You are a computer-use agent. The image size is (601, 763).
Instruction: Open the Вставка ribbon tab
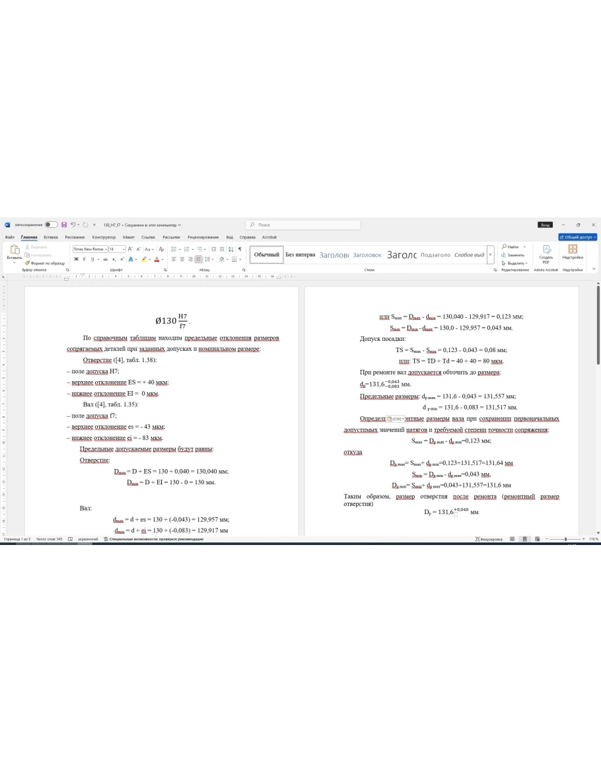51,237
